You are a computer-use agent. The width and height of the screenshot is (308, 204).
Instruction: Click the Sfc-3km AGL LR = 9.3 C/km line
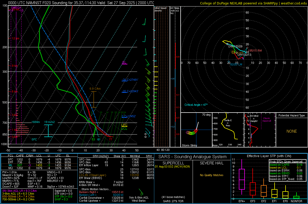tap(20, 191)
